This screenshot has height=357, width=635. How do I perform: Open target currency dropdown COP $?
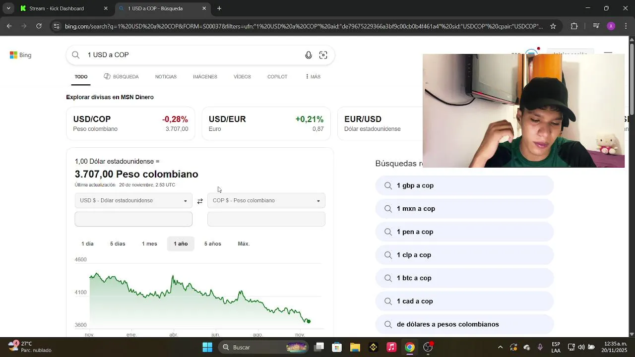pos(266,201)
